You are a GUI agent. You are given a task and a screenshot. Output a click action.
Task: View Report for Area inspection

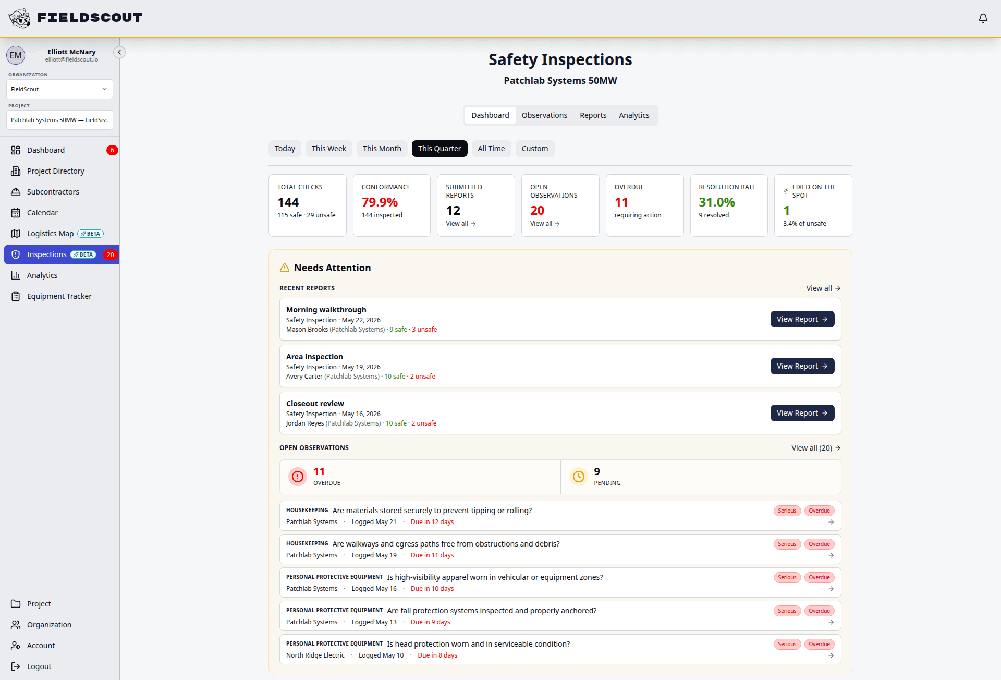pyautogui.click(x=802, y=366)
